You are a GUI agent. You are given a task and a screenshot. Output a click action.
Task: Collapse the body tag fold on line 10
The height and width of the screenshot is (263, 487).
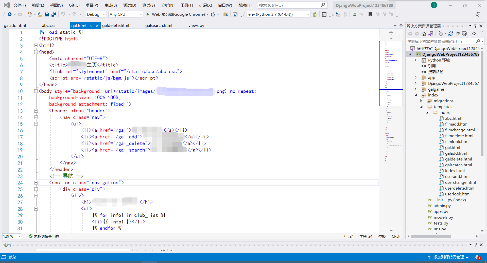click(x=36, y=91)
